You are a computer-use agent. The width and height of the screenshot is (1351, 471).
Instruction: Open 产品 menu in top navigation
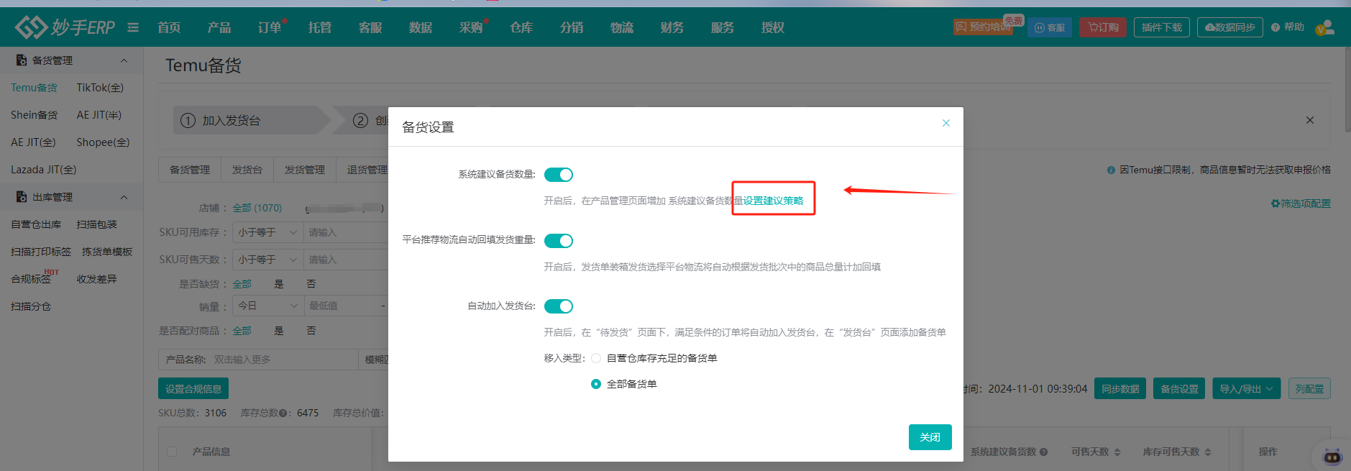point(219,27)
